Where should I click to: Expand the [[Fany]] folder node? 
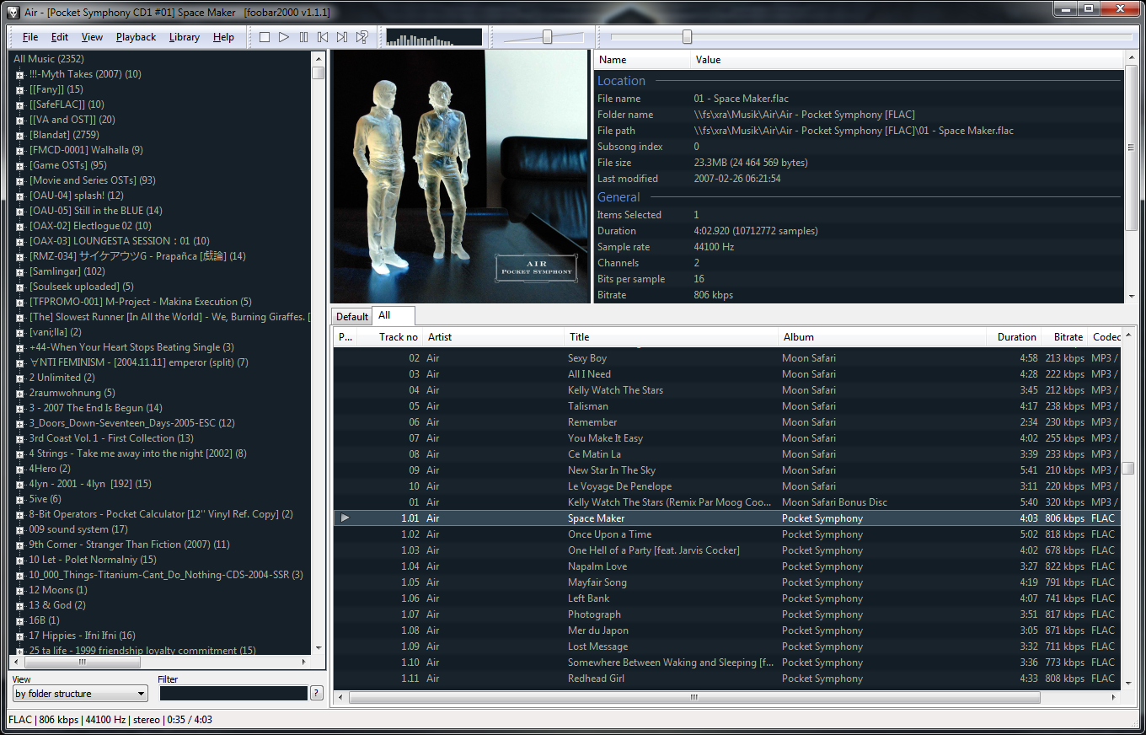20,89
